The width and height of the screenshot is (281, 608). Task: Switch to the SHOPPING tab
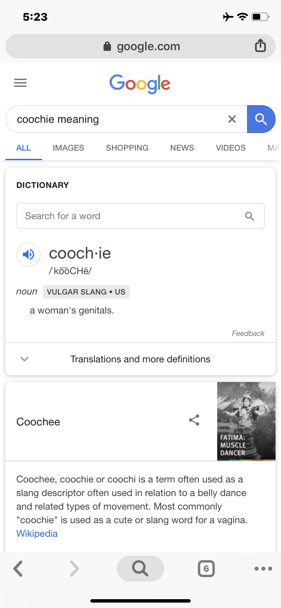(127, 148)
